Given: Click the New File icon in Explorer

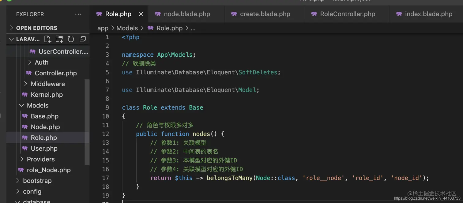Looking at the screenshot, I should [47, 39].
